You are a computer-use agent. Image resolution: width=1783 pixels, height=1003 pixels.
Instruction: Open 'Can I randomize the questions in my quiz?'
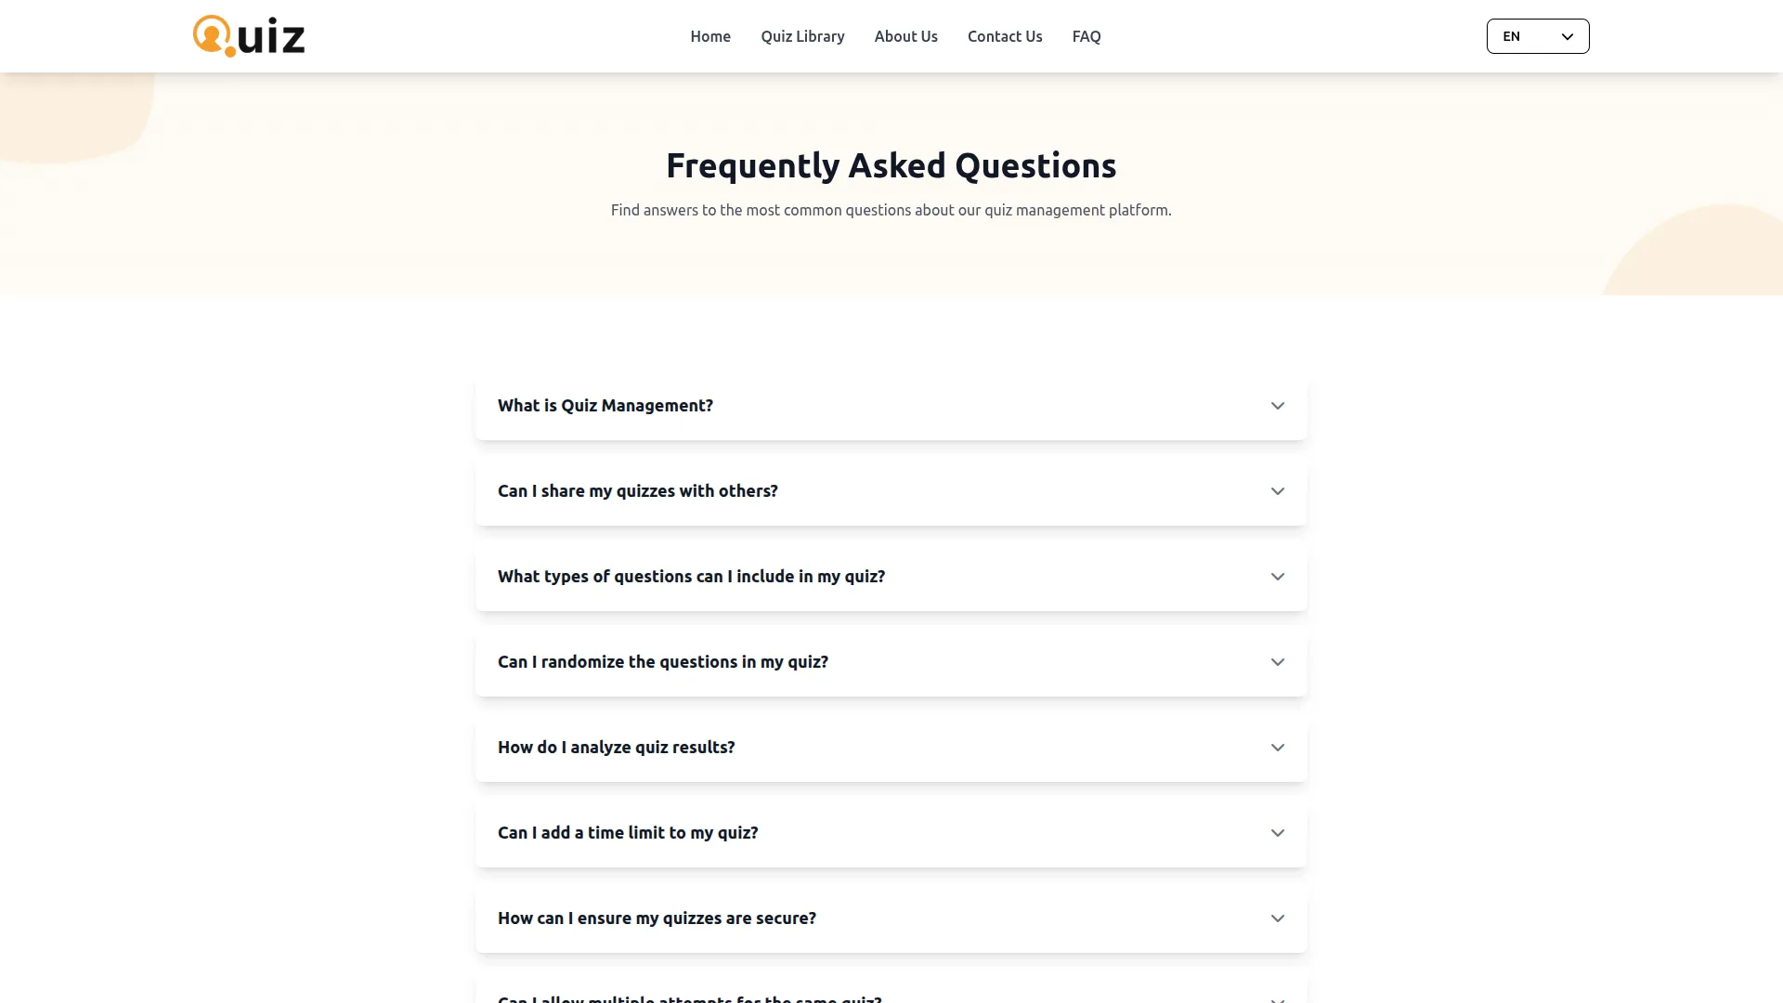891,661
